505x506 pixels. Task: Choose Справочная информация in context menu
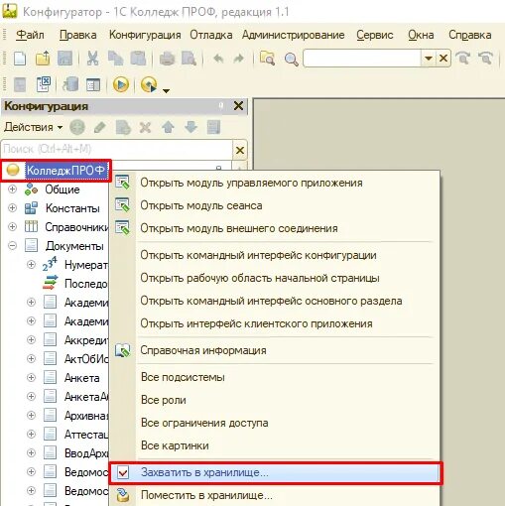click(275, 350)
